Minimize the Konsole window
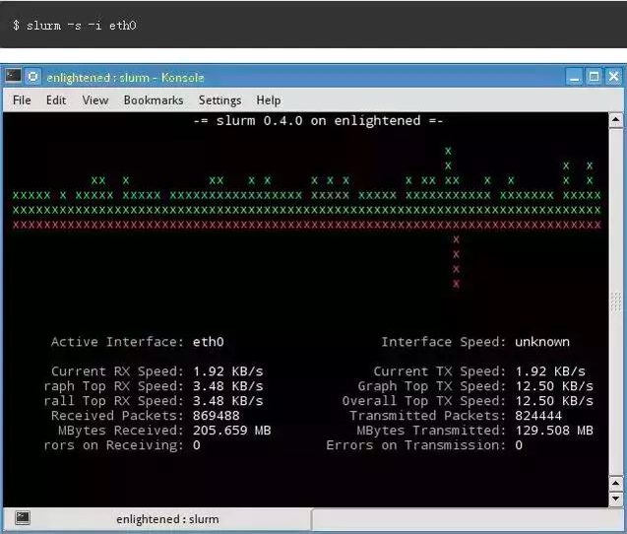Screen dimensions: 627x534 575,76
